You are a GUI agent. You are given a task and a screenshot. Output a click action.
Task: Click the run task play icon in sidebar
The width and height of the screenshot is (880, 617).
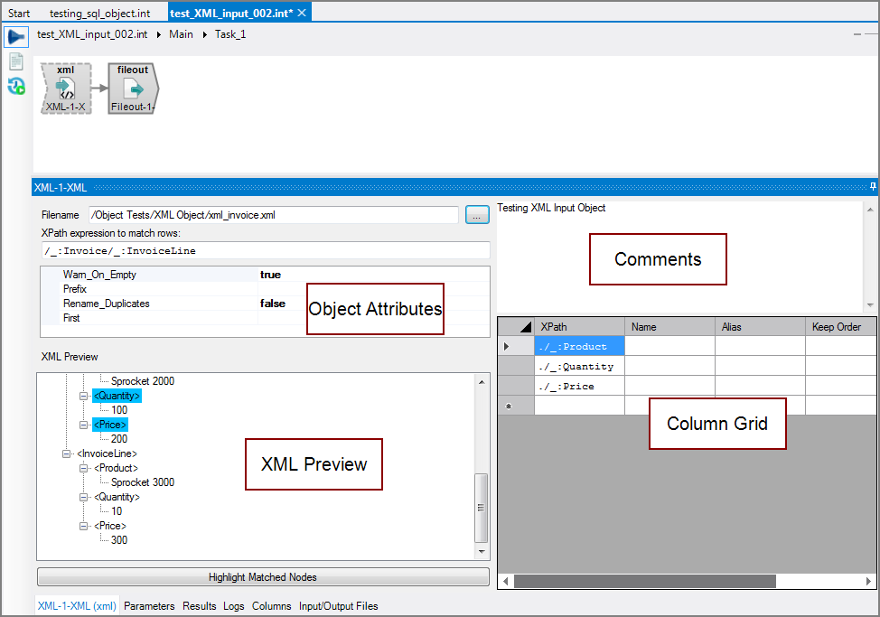coord(15,36)
